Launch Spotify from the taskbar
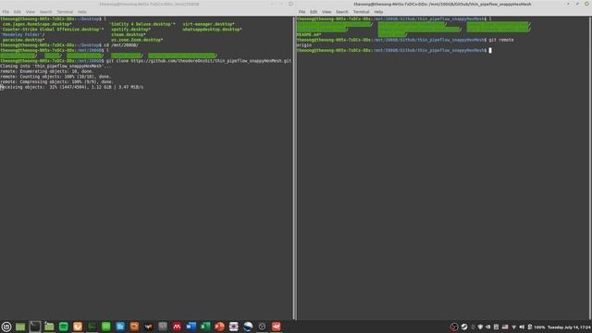The image size is (592, 333). [x=64, y=327]
